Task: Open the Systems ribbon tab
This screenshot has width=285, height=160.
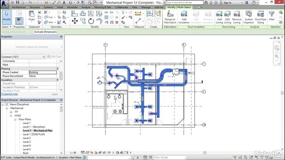Action: pyautogui.click(x=49, y=7)
